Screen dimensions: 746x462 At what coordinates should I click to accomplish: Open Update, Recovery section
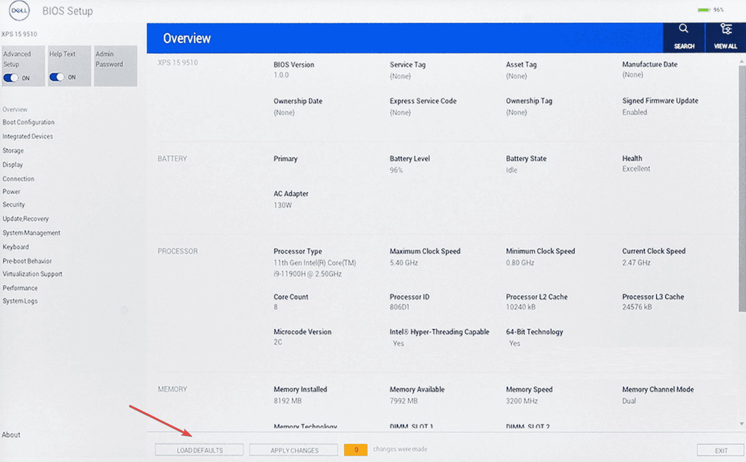[x=26, y=219]
